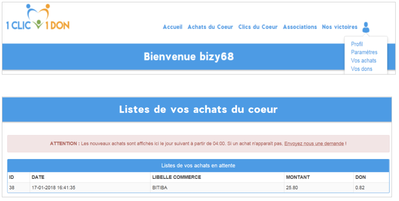Click Listes de vos achats en attente header
The image size is (399, 201).
point(198,166)
